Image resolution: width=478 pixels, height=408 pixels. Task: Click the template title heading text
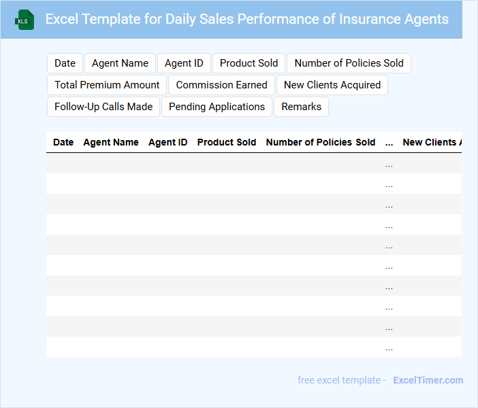point(246,19)
